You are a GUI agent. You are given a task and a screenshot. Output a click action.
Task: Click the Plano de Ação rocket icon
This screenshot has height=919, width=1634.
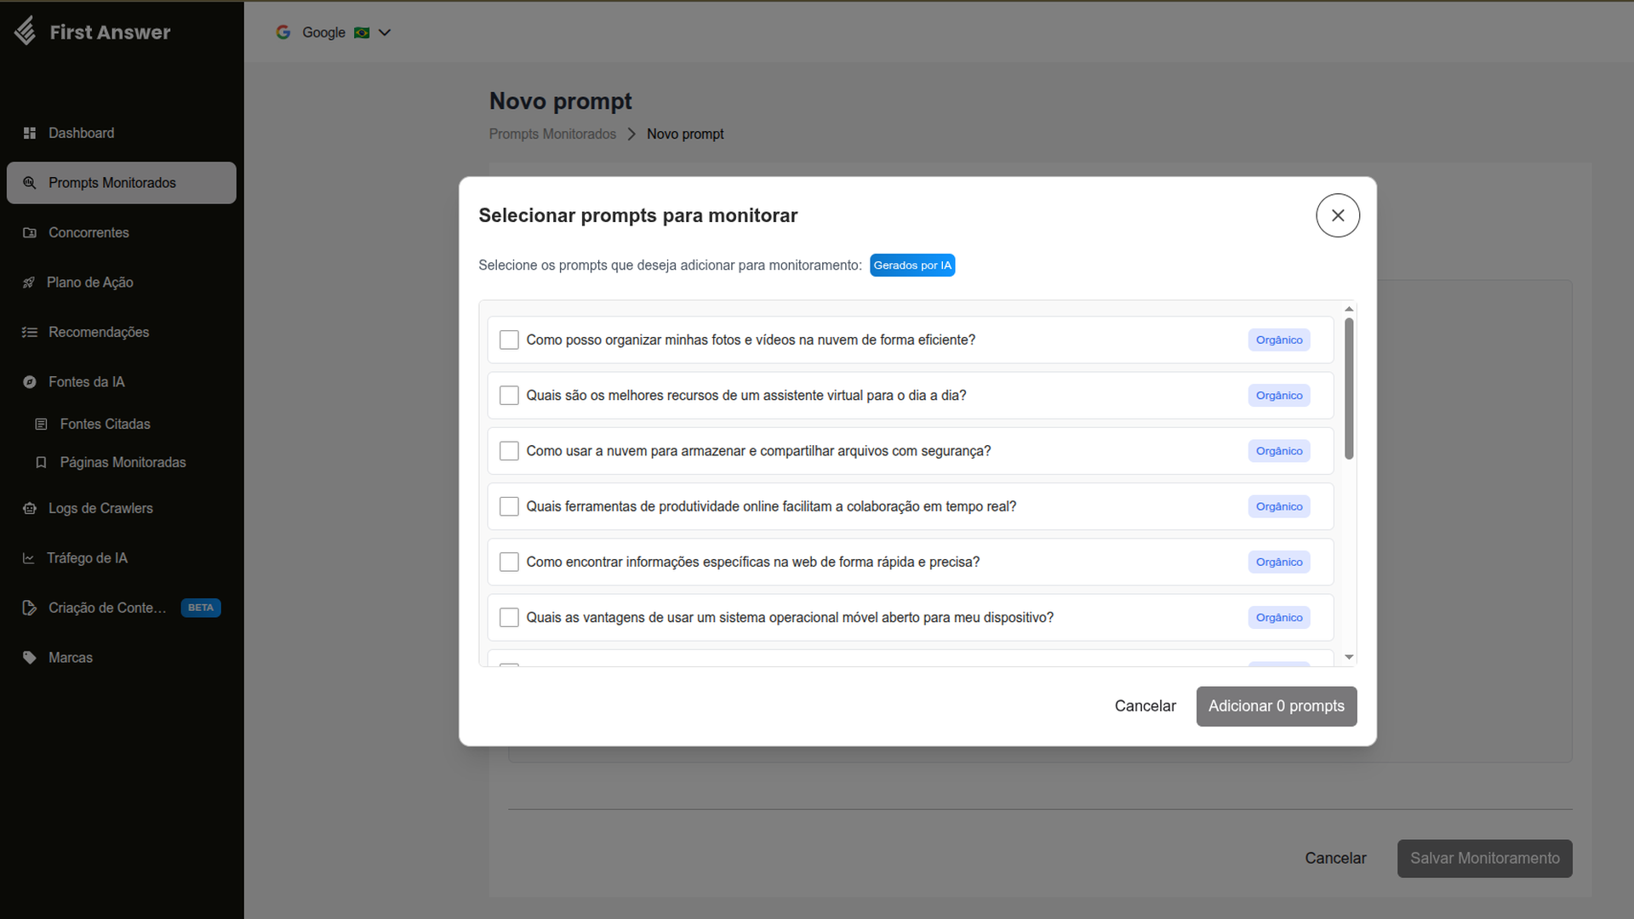click(29, 283)
